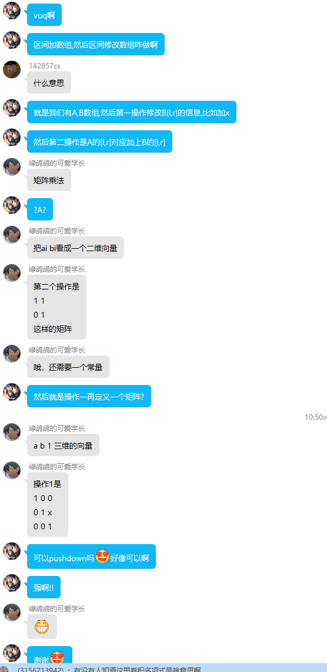Click the username 142857cs
This screenshot has height=672, width=327.
45,65
